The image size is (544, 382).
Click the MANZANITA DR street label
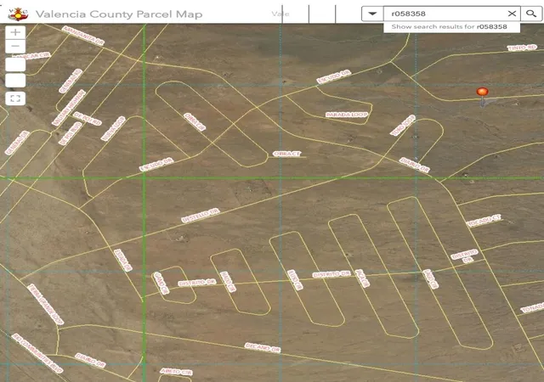(x=83, y=36)
